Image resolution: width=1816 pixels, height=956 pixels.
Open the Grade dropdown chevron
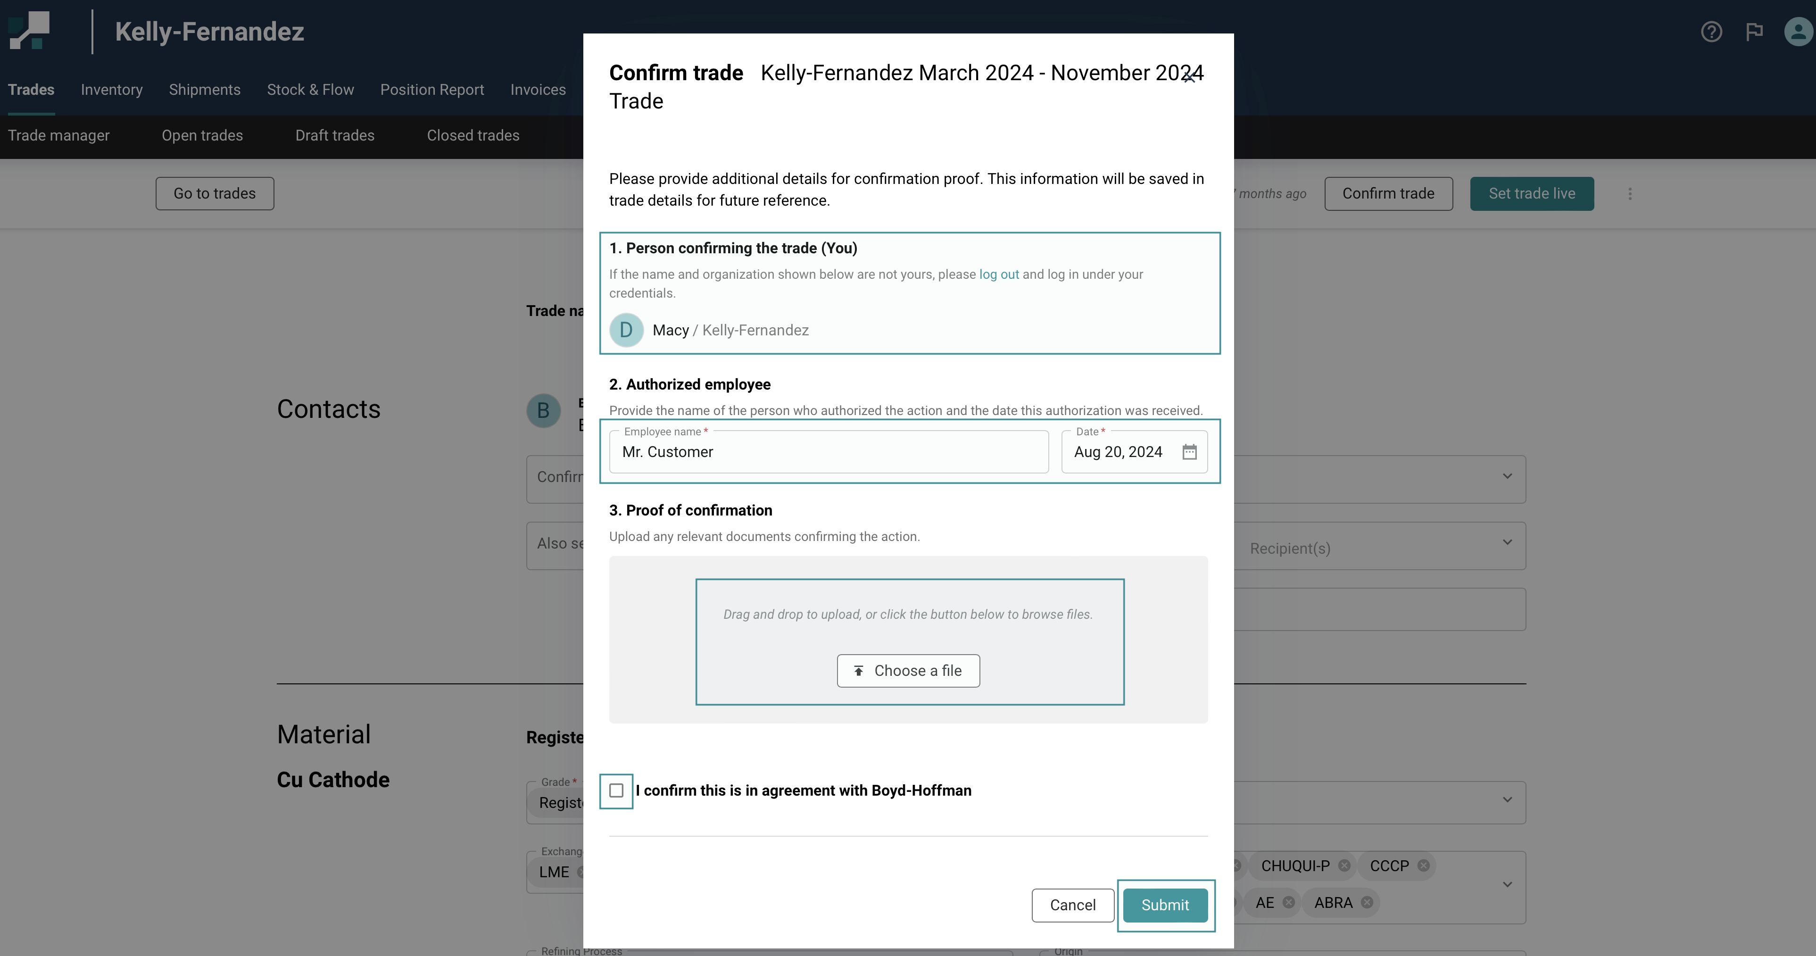point(1507,799)
